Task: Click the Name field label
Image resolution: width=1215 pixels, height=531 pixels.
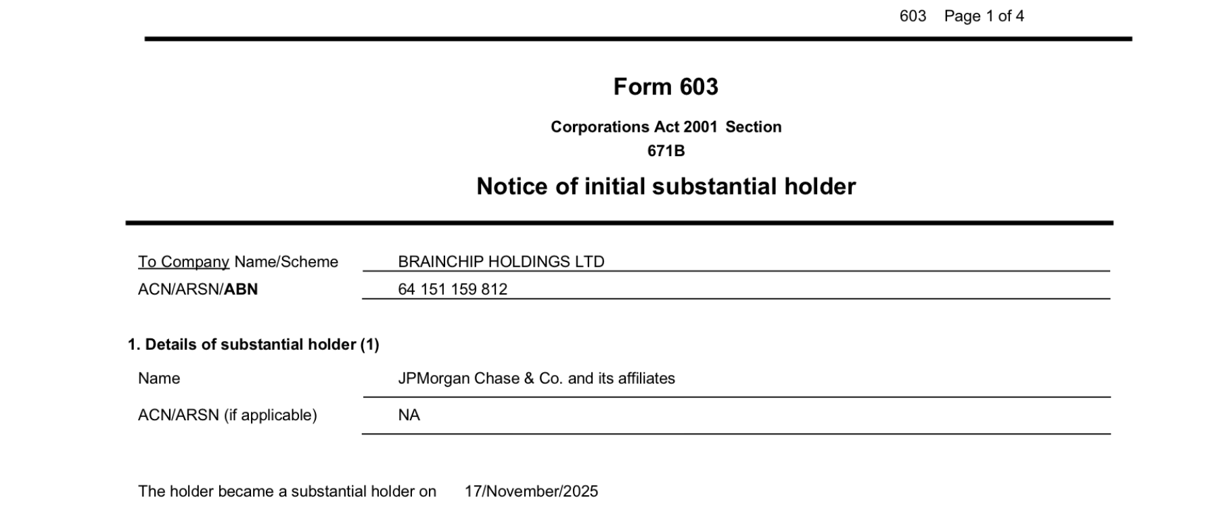Action: click(x=159, y=378)
